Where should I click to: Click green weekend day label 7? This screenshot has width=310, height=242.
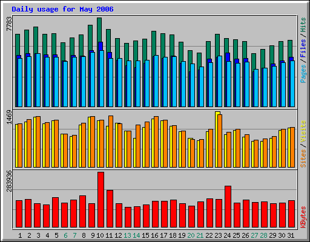coord(74,235)
